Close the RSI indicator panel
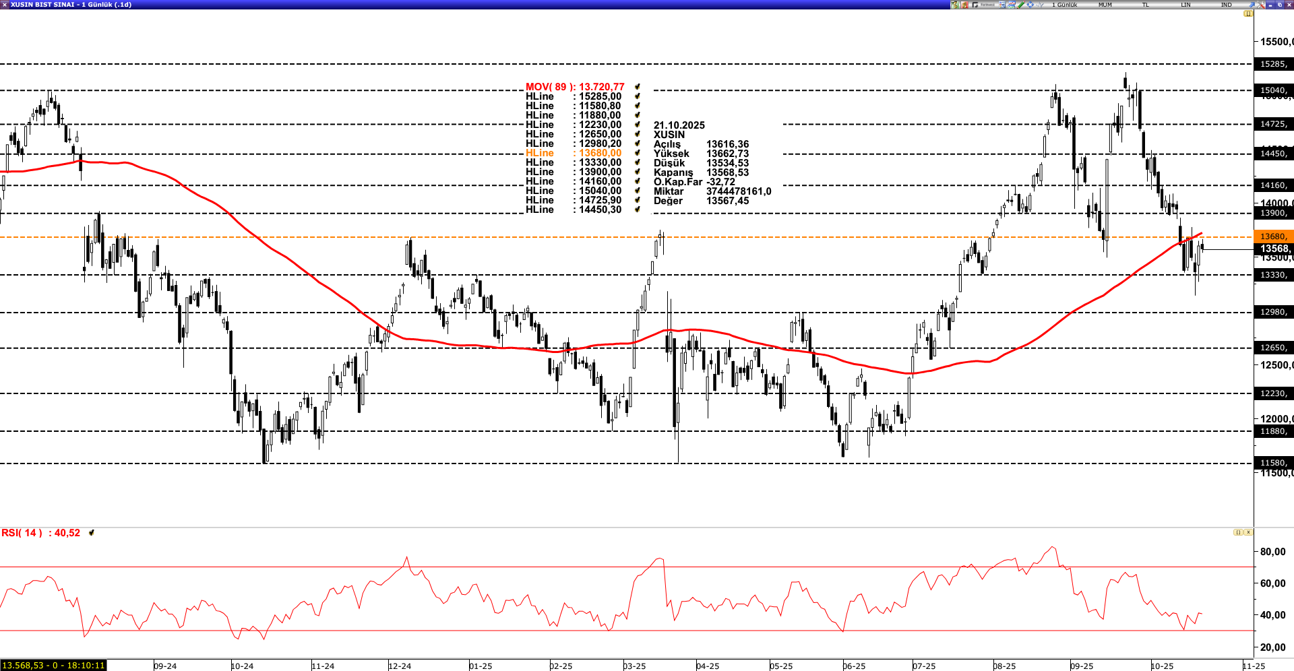 pyautogui.click(x=1248, y=532)
